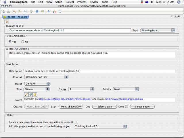Viewport: 184px width, 138px height.
Task: Click the volume speaker menu bar icon
Action: (152, 2)
